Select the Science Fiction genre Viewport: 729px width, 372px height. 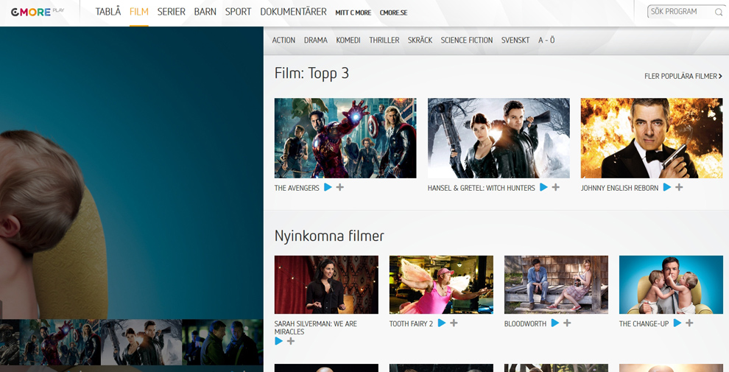tap(466, 41)
